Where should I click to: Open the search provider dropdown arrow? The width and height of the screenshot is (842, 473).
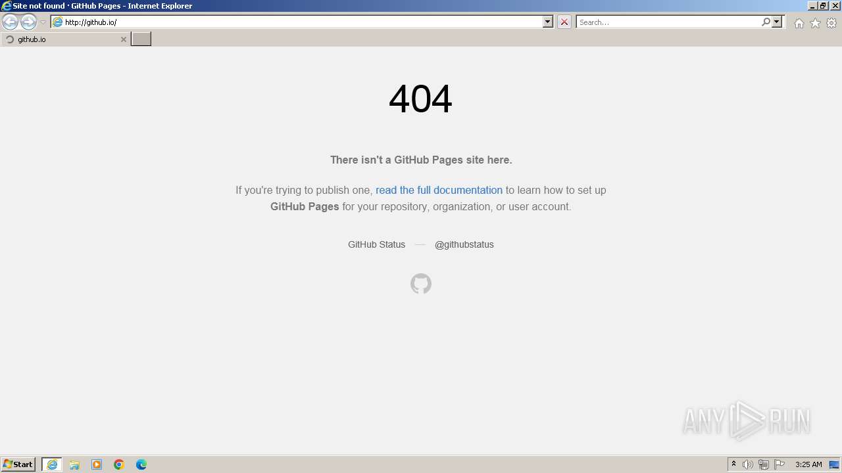[777, 22]
